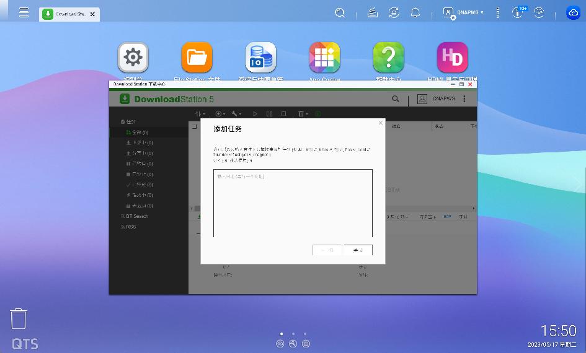The image size is (586, 353).
Task: Open the info icon with 10+ badge
Action: 518,12
